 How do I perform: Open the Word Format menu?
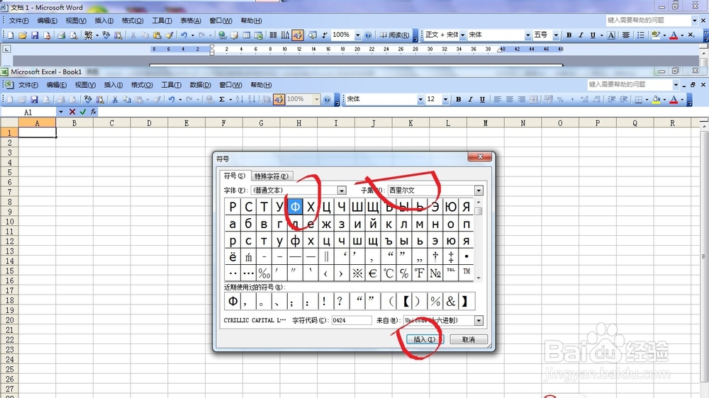(x=133, y=21)
